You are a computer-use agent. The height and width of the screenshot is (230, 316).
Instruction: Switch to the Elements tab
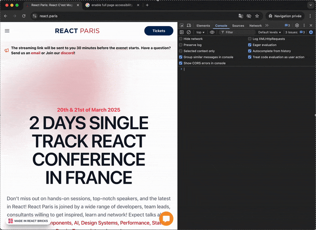pos(203,26)
